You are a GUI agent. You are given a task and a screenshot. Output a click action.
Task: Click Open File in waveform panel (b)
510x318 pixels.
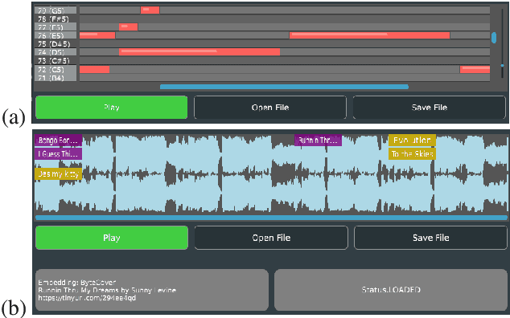tap(271, 238)
